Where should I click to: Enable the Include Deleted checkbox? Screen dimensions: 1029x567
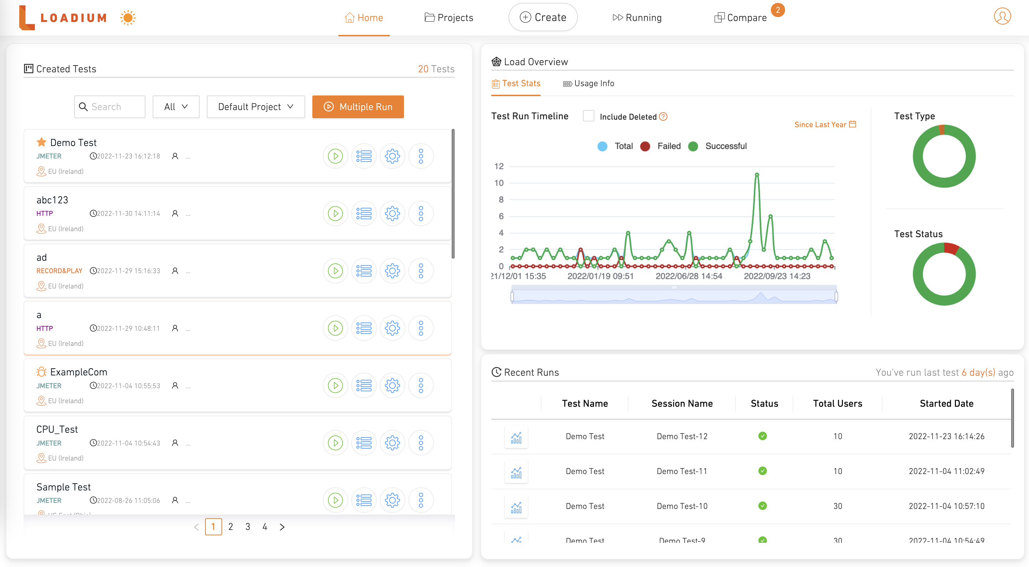(588, 116)
